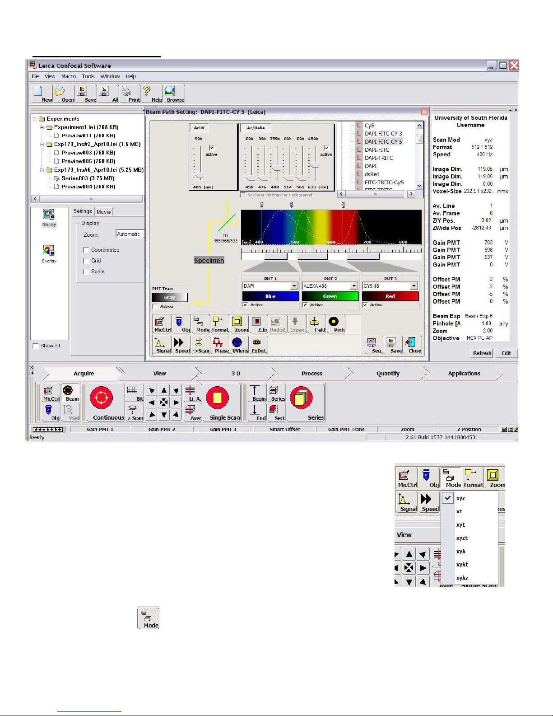Set the Begin position of the stack
553x716 pixels.
[x=257, y=393]
